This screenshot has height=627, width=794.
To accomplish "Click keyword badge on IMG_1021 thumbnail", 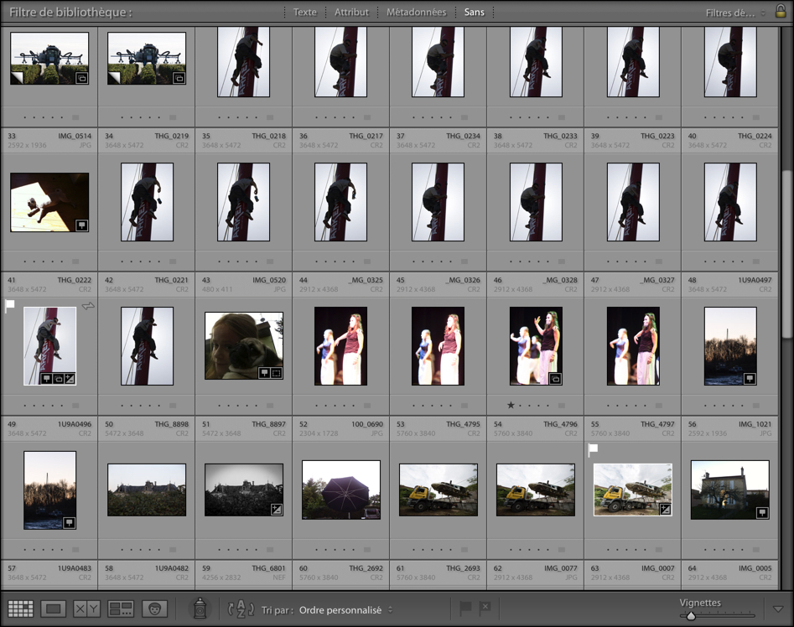I will point(762,513).
